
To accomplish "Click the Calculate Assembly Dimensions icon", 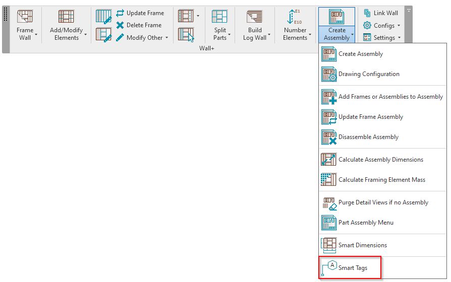I will click(328, 159).
